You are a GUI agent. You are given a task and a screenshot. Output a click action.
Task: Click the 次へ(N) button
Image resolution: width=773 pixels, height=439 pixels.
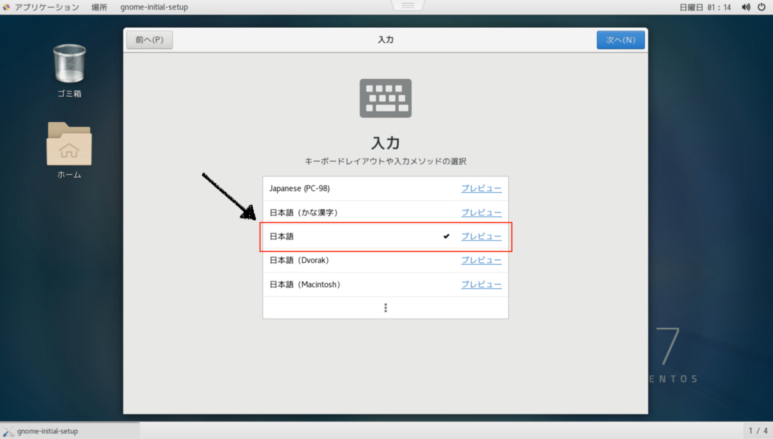click(620, 40)
